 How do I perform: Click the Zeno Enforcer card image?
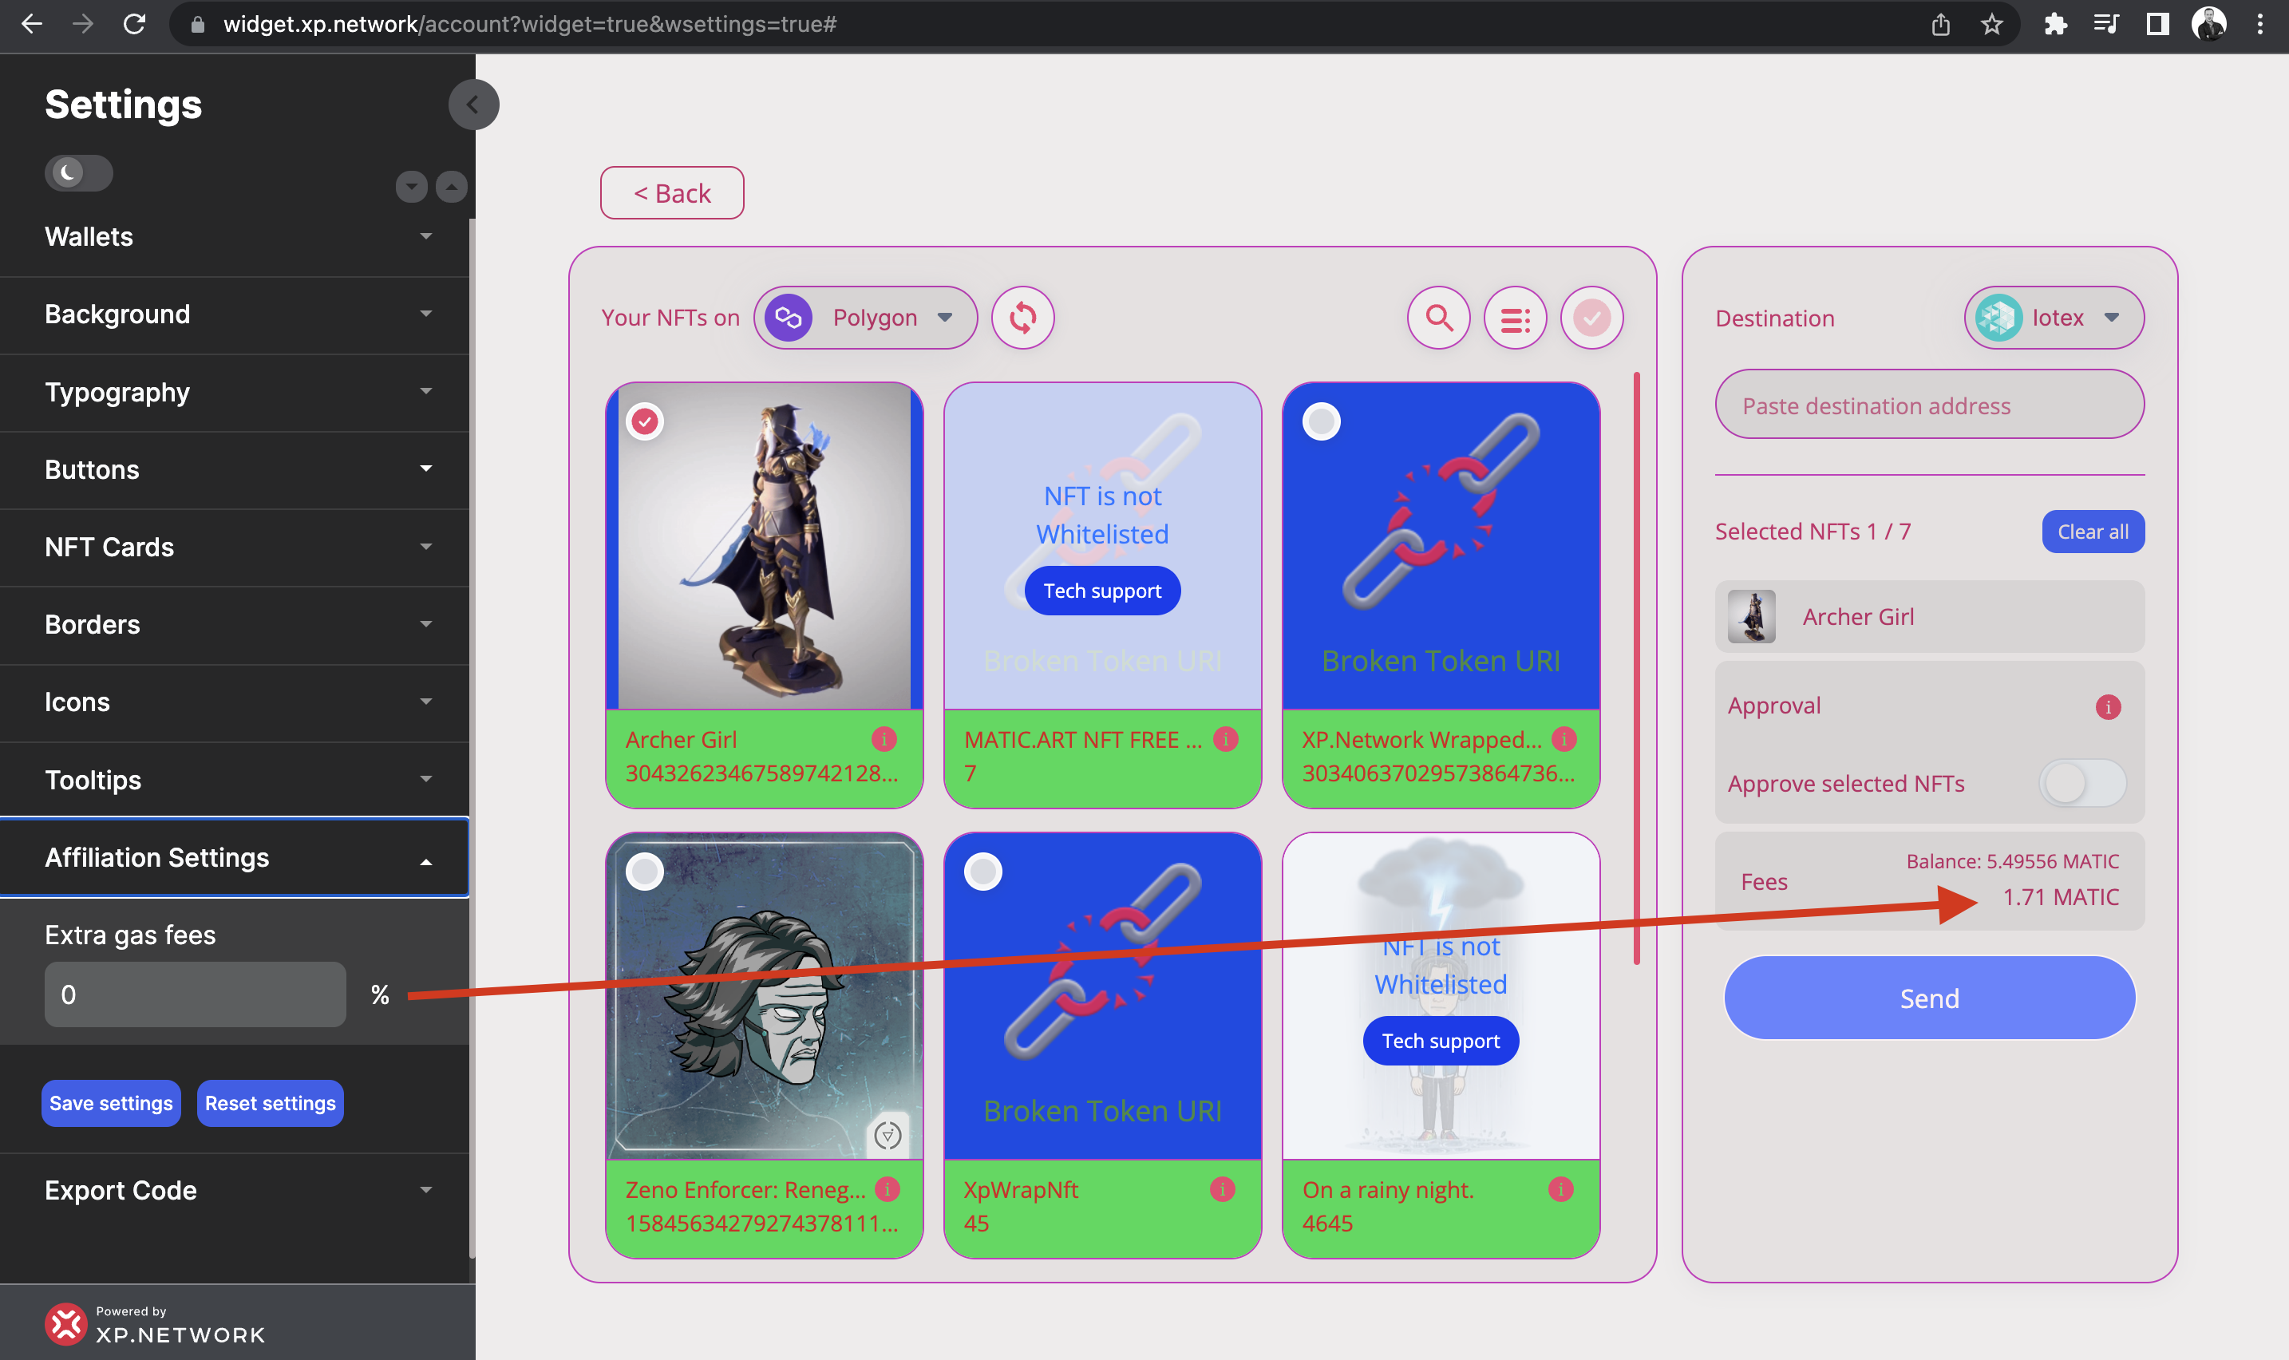(765, 997)
